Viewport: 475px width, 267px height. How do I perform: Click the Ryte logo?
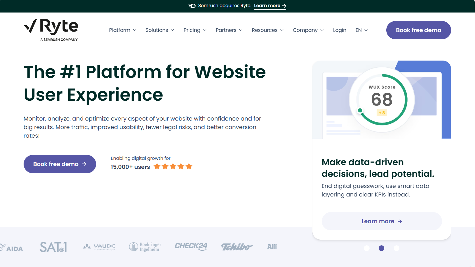coord(51,30)
